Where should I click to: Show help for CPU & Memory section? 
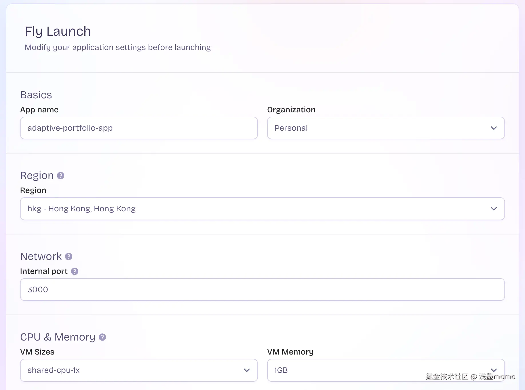pyautogui.click(x=102, y=337)
